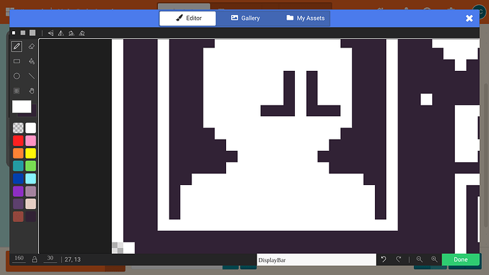Select the Circle shape tool
This screenshot has height=275, width=489.
(x=17, y=76)
